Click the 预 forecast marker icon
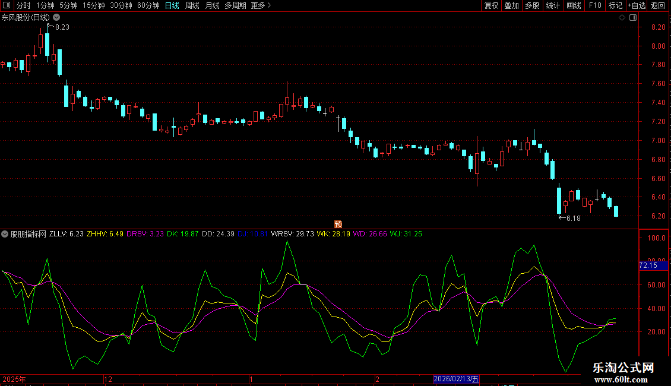This screenshot has width=671, height=386. (x=338, y=224)
